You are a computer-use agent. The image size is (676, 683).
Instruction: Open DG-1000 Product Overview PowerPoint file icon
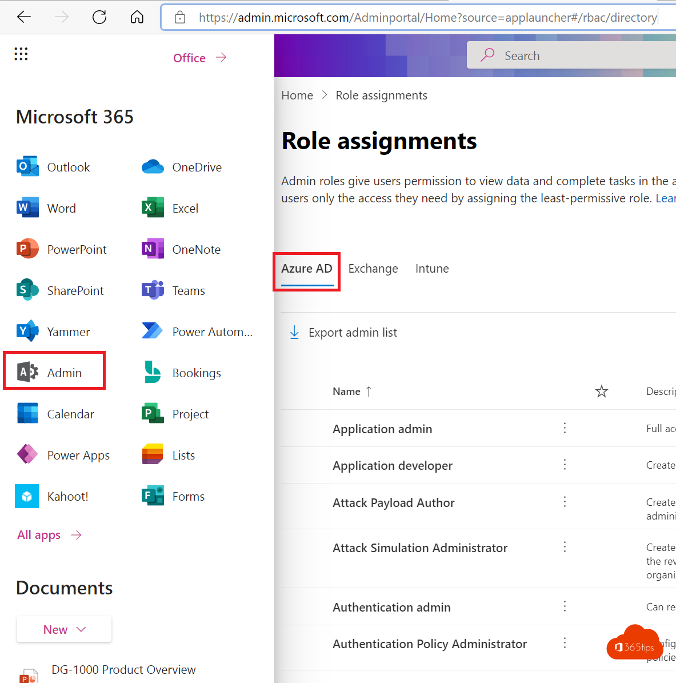(x=29, y=675)
